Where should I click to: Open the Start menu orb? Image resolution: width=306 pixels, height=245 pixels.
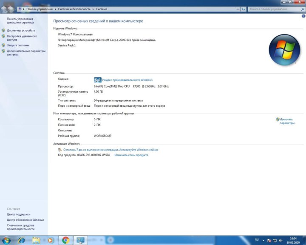pyautogui.click(x=6, y=240)
